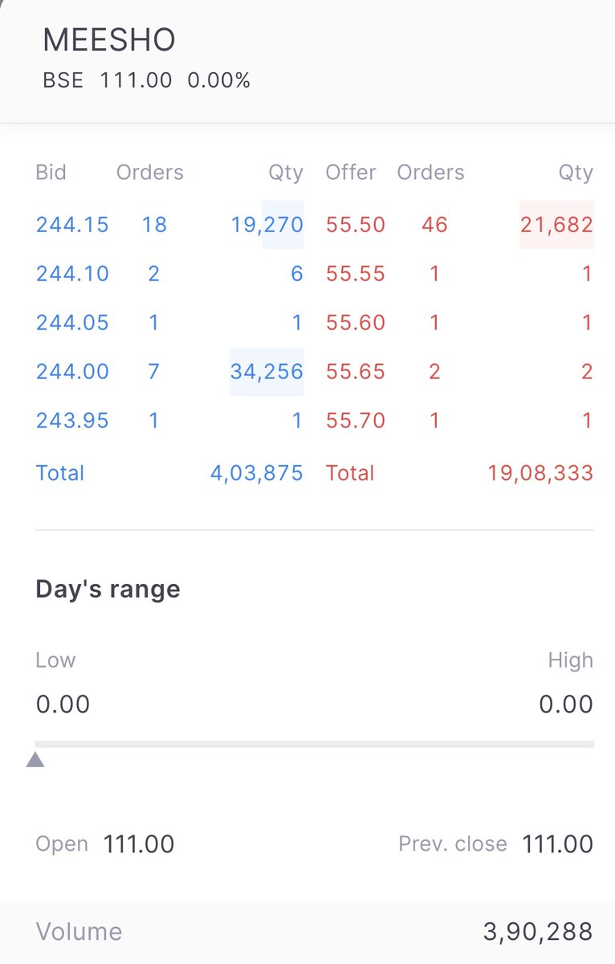Tap the Prev. close value 111.00
This screenshot has width=615, height=964.
(x=558, y=844)
